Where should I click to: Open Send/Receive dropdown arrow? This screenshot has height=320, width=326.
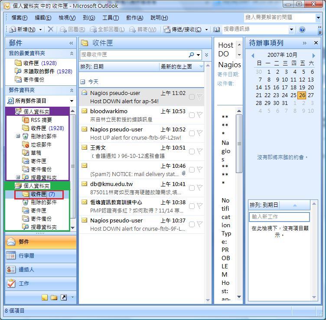pos(206,29)
